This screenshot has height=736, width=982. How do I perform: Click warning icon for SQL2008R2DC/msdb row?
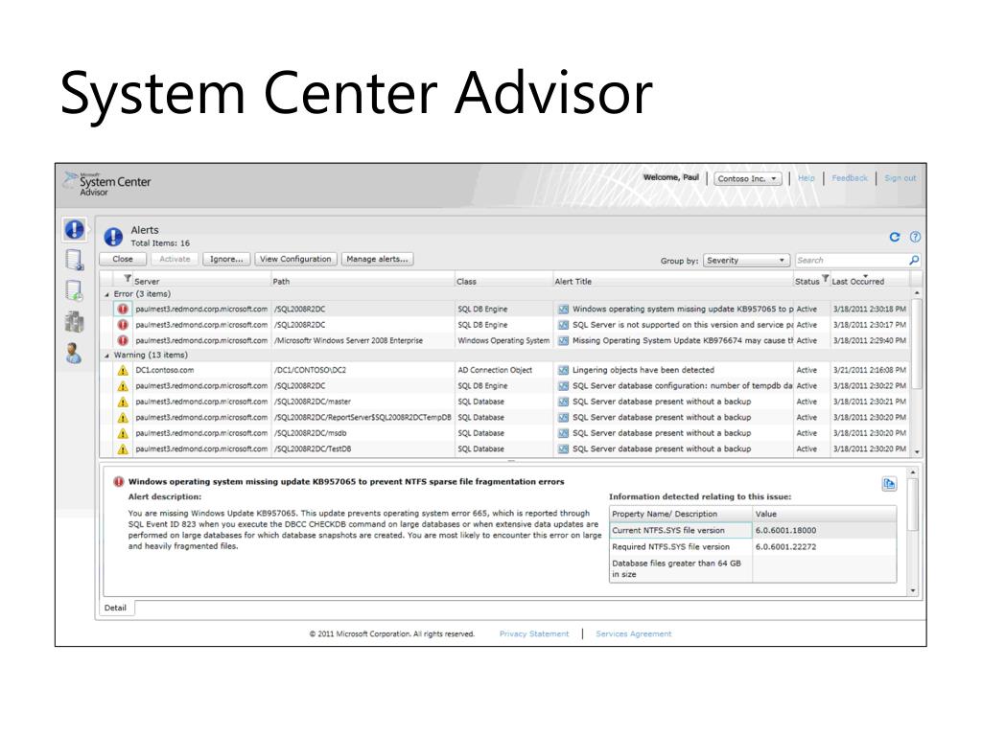point(123,432)
